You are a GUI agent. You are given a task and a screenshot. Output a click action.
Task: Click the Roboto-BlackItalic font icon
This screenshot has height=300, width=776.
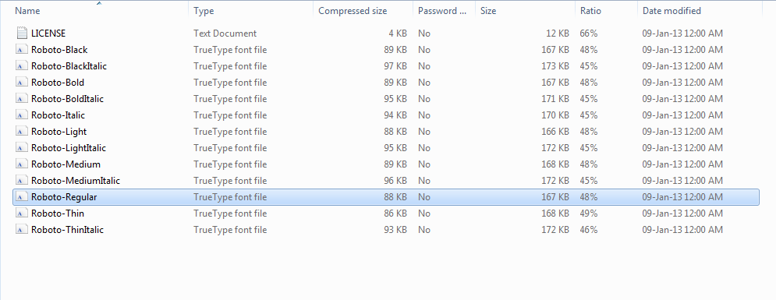click(x=22, y=65)
